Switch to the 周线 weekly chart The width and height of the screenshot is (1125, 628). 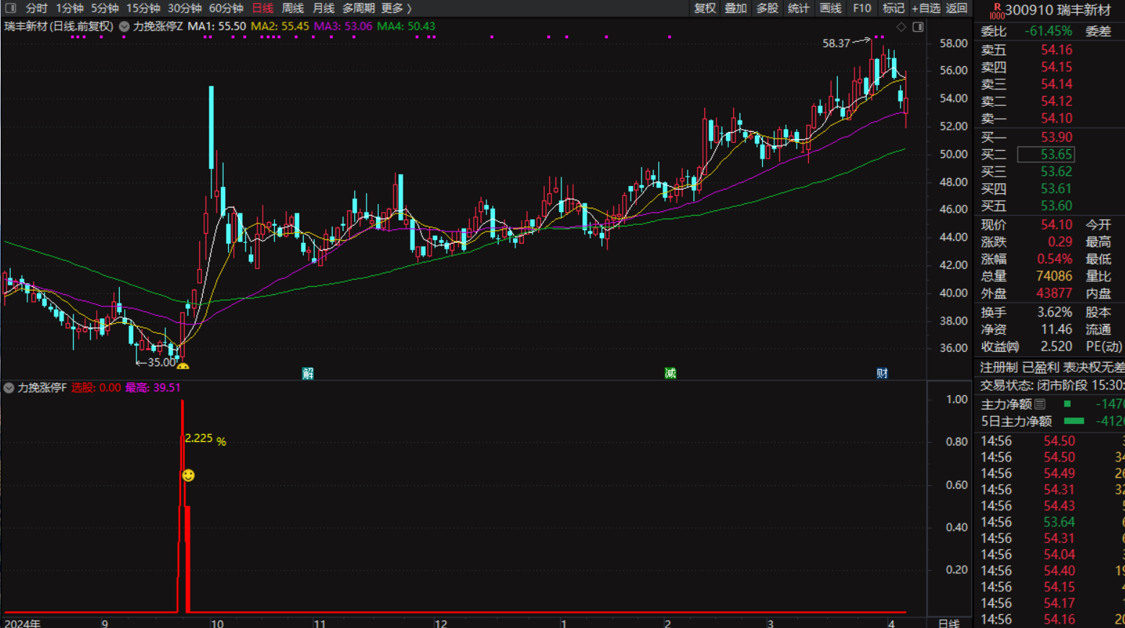(x=292, y=8)
